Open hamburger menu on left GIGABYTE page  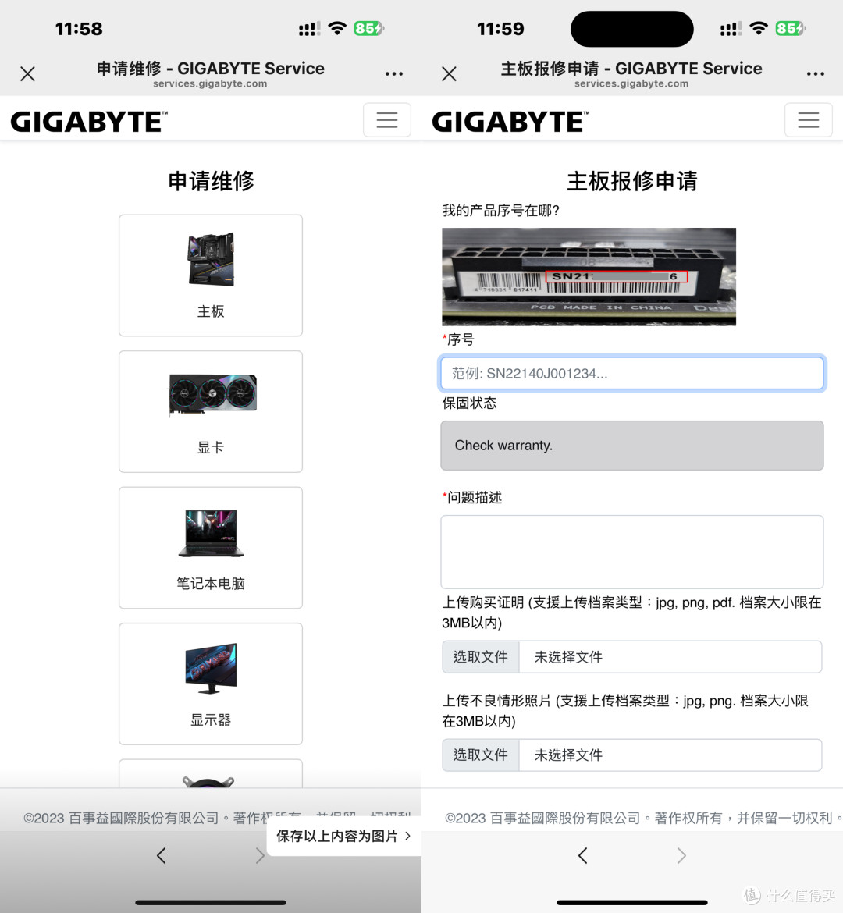point(387,120)
